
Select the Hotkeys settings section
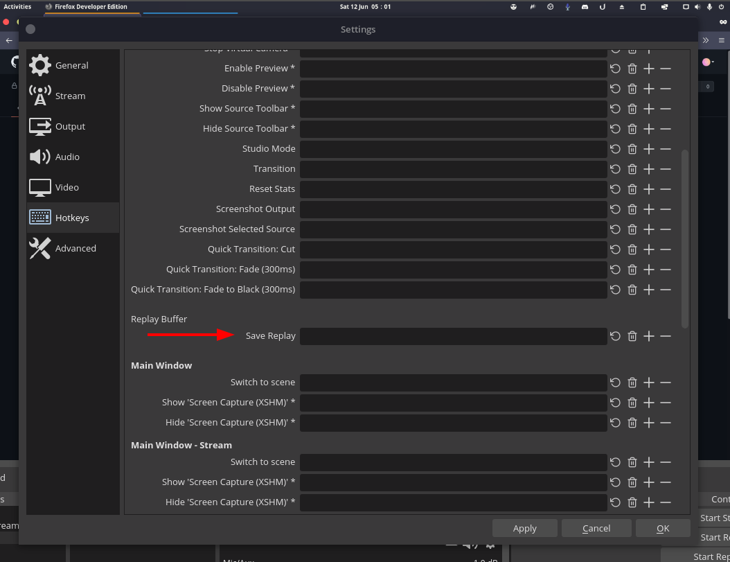[x=73, y=218]
